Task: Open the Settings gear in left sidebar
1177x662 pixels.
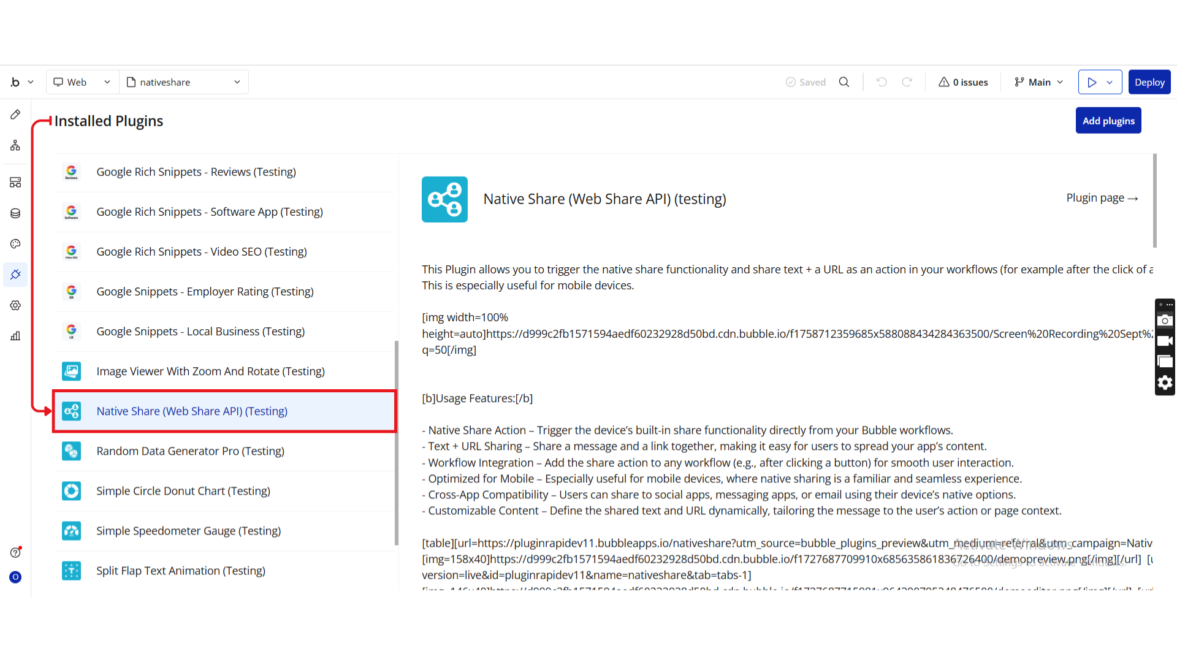Action: 15,305
